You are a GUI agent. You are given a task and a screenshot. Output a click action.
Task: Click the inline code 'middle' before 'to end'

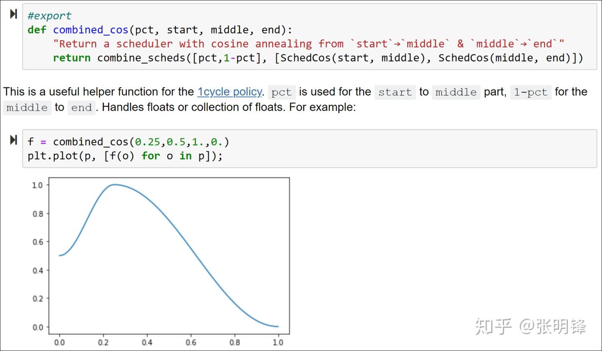[27, 107]
